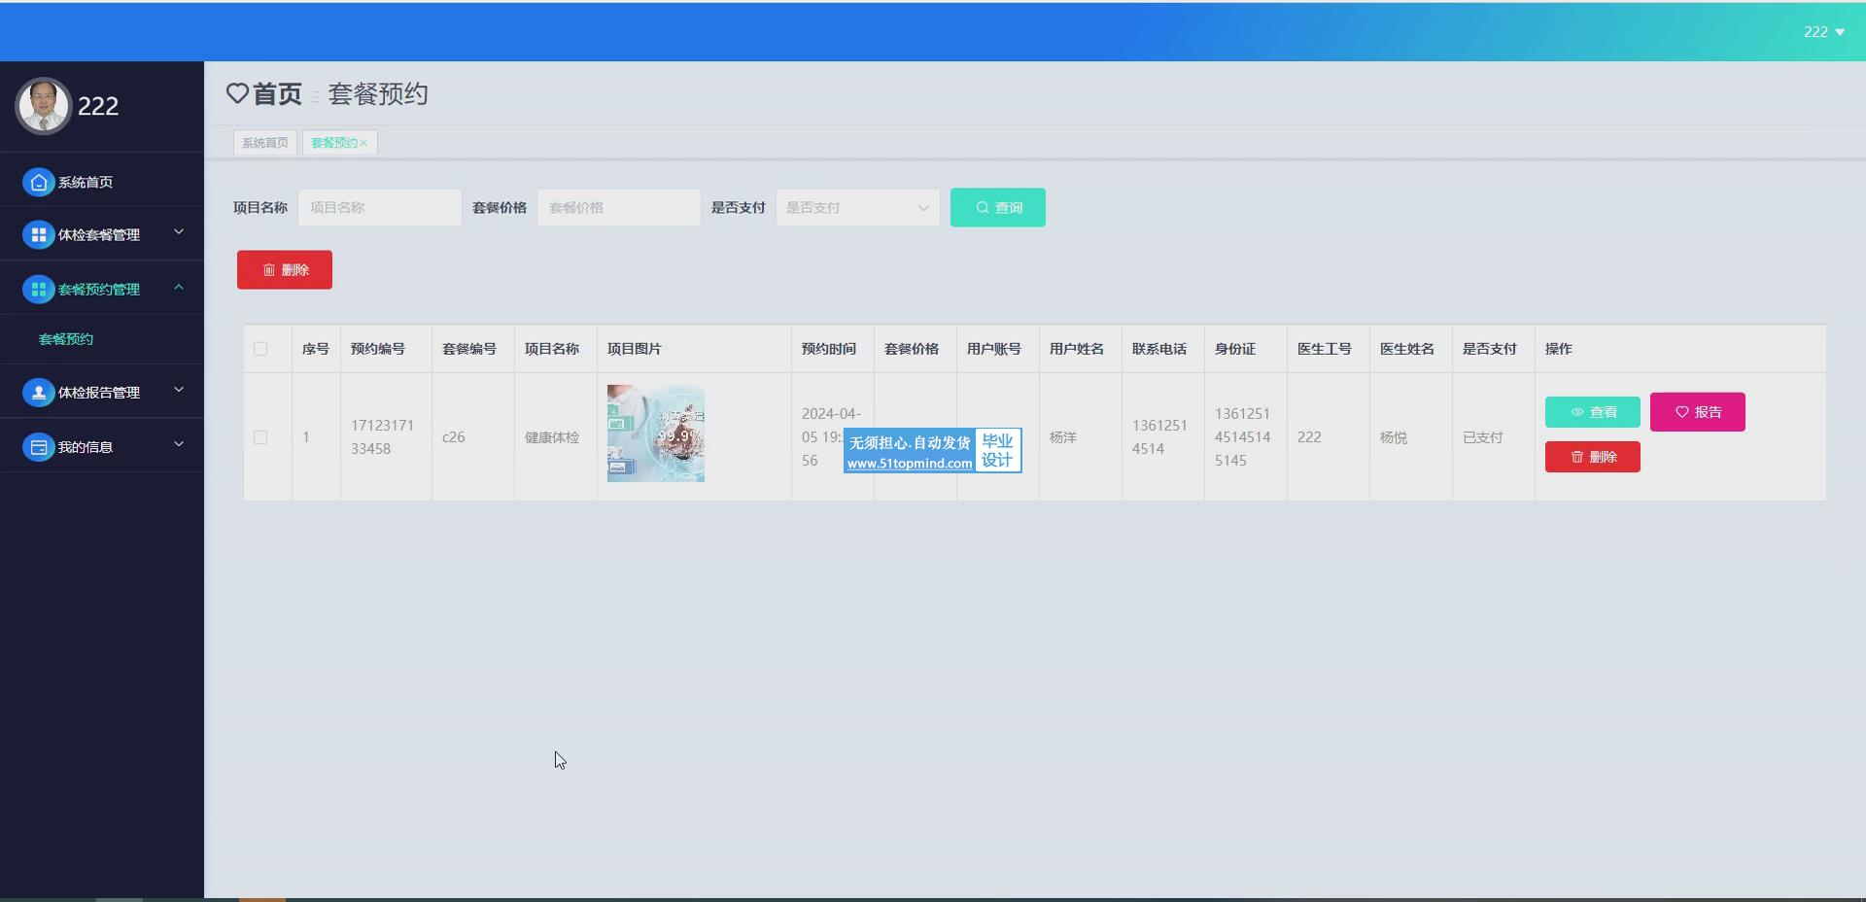The image size is (1866, 902).
Task: Expand 体检套餐管理 menu with its chevron
Action: pos(179,232)
